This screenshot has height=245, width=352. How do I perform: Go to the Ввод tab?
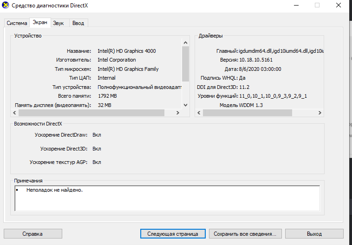78,23
